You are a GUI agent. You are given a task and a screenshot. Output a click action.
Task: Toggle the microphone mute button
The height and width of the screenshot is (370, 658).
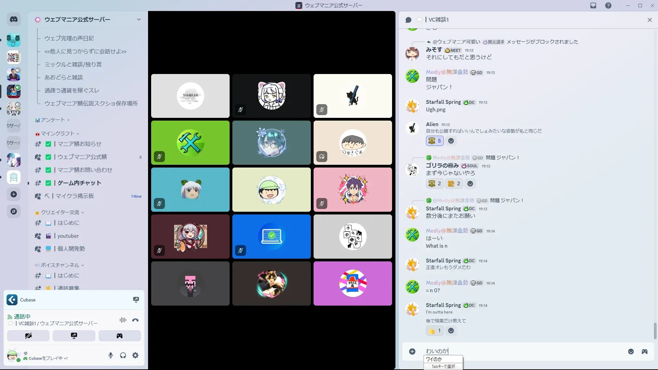[111, 355]
